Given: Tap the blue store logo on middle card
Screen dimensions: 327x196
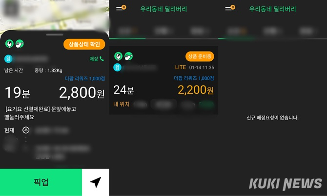Looking at the screenshot, I should (x=118, y=67).
